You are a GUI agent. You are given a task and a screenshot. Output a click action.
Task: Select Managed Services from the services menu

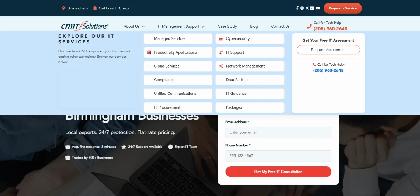pyautogui.click(x=178, y=38)
